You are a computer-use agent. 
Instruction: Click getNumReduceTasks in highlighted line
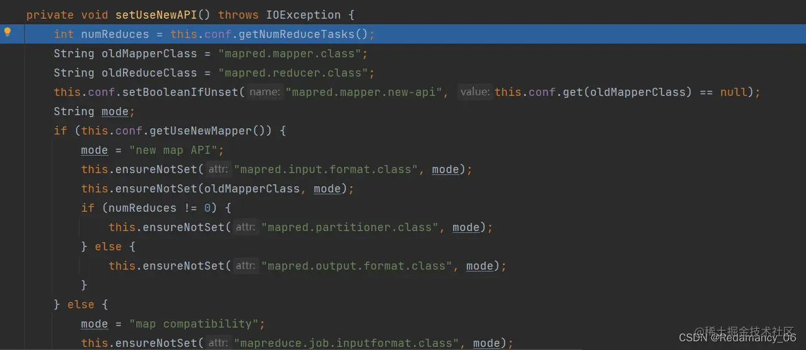tap(296, 34)
